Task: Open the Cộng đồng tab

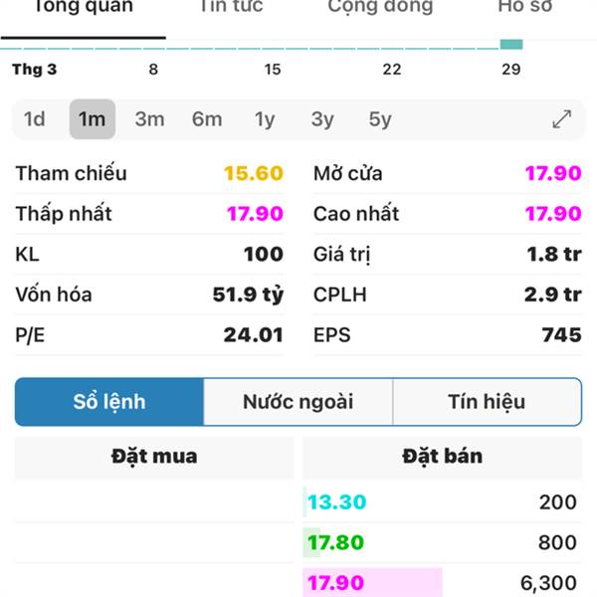Action: 380,7
